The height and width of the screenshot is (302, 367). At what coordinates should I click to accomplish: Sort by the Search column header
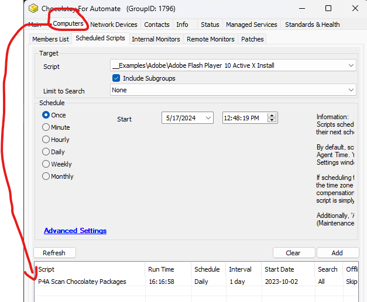click(x=328, y=269)
